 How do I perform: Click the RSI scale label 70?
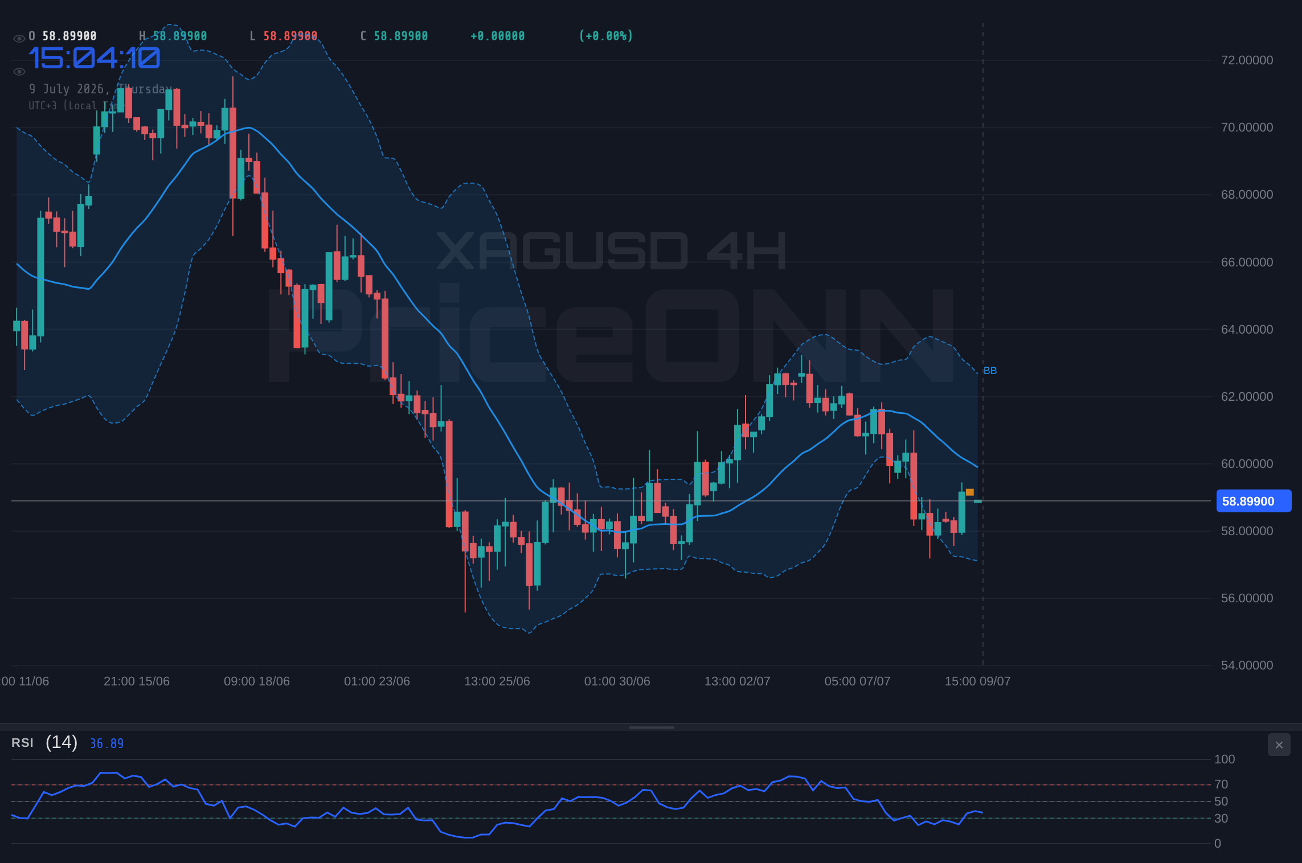[x=1221, y=784]
